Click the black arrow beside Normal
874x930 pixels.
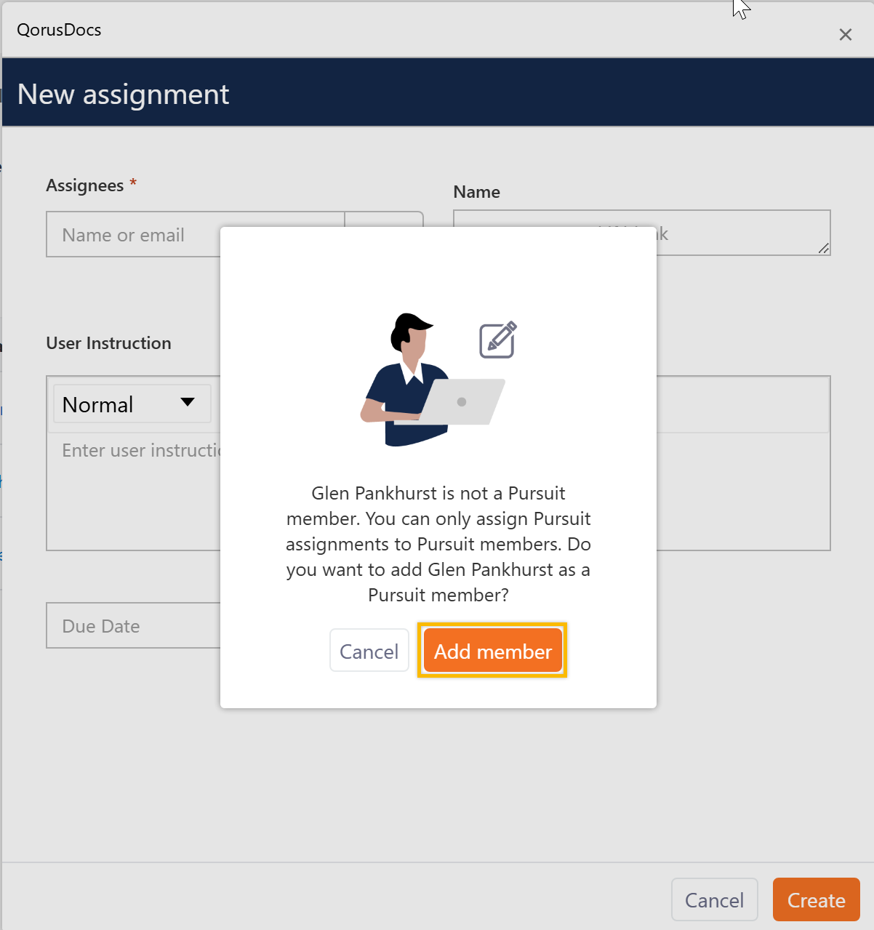point(188,403)
